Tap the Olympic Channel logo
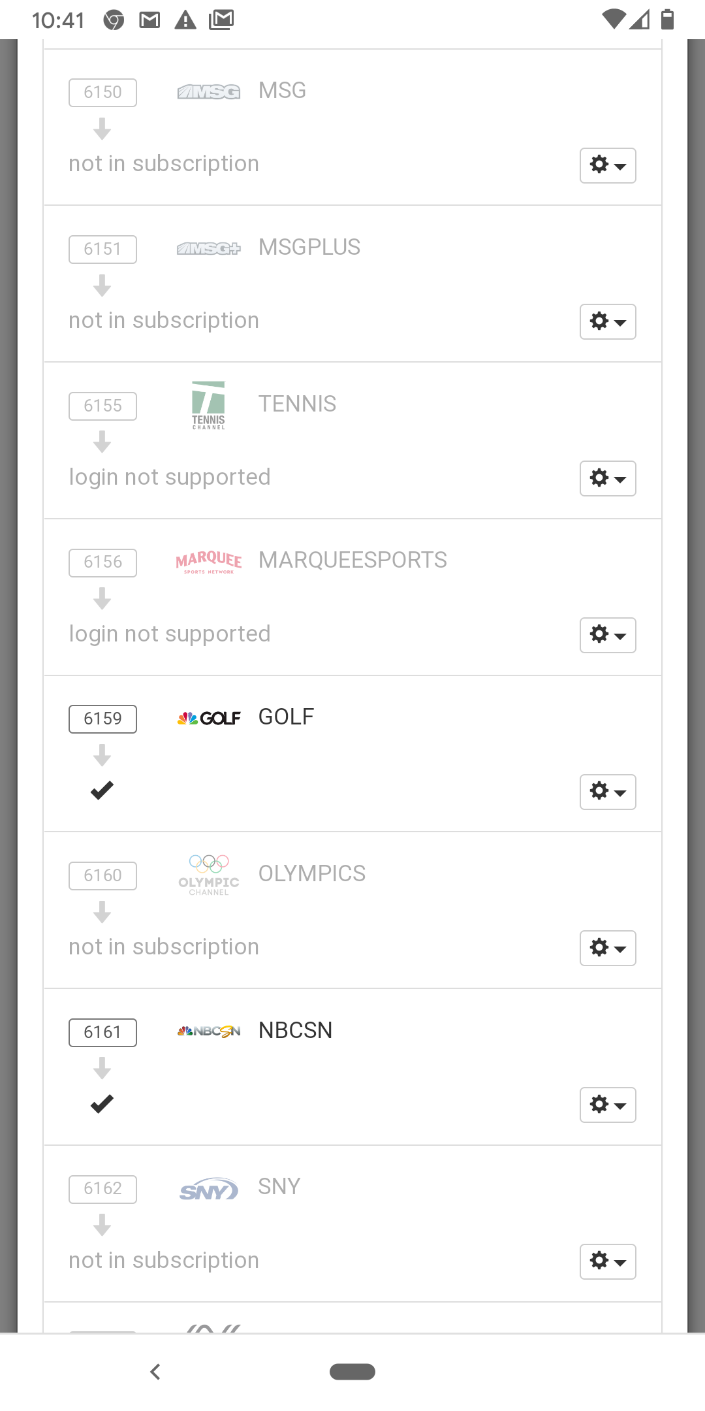Screen dimensions: 705x1411 pos(208,875)
